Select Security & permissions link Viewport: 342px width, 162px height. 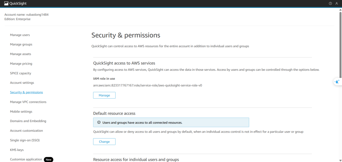tap(26, 92)
